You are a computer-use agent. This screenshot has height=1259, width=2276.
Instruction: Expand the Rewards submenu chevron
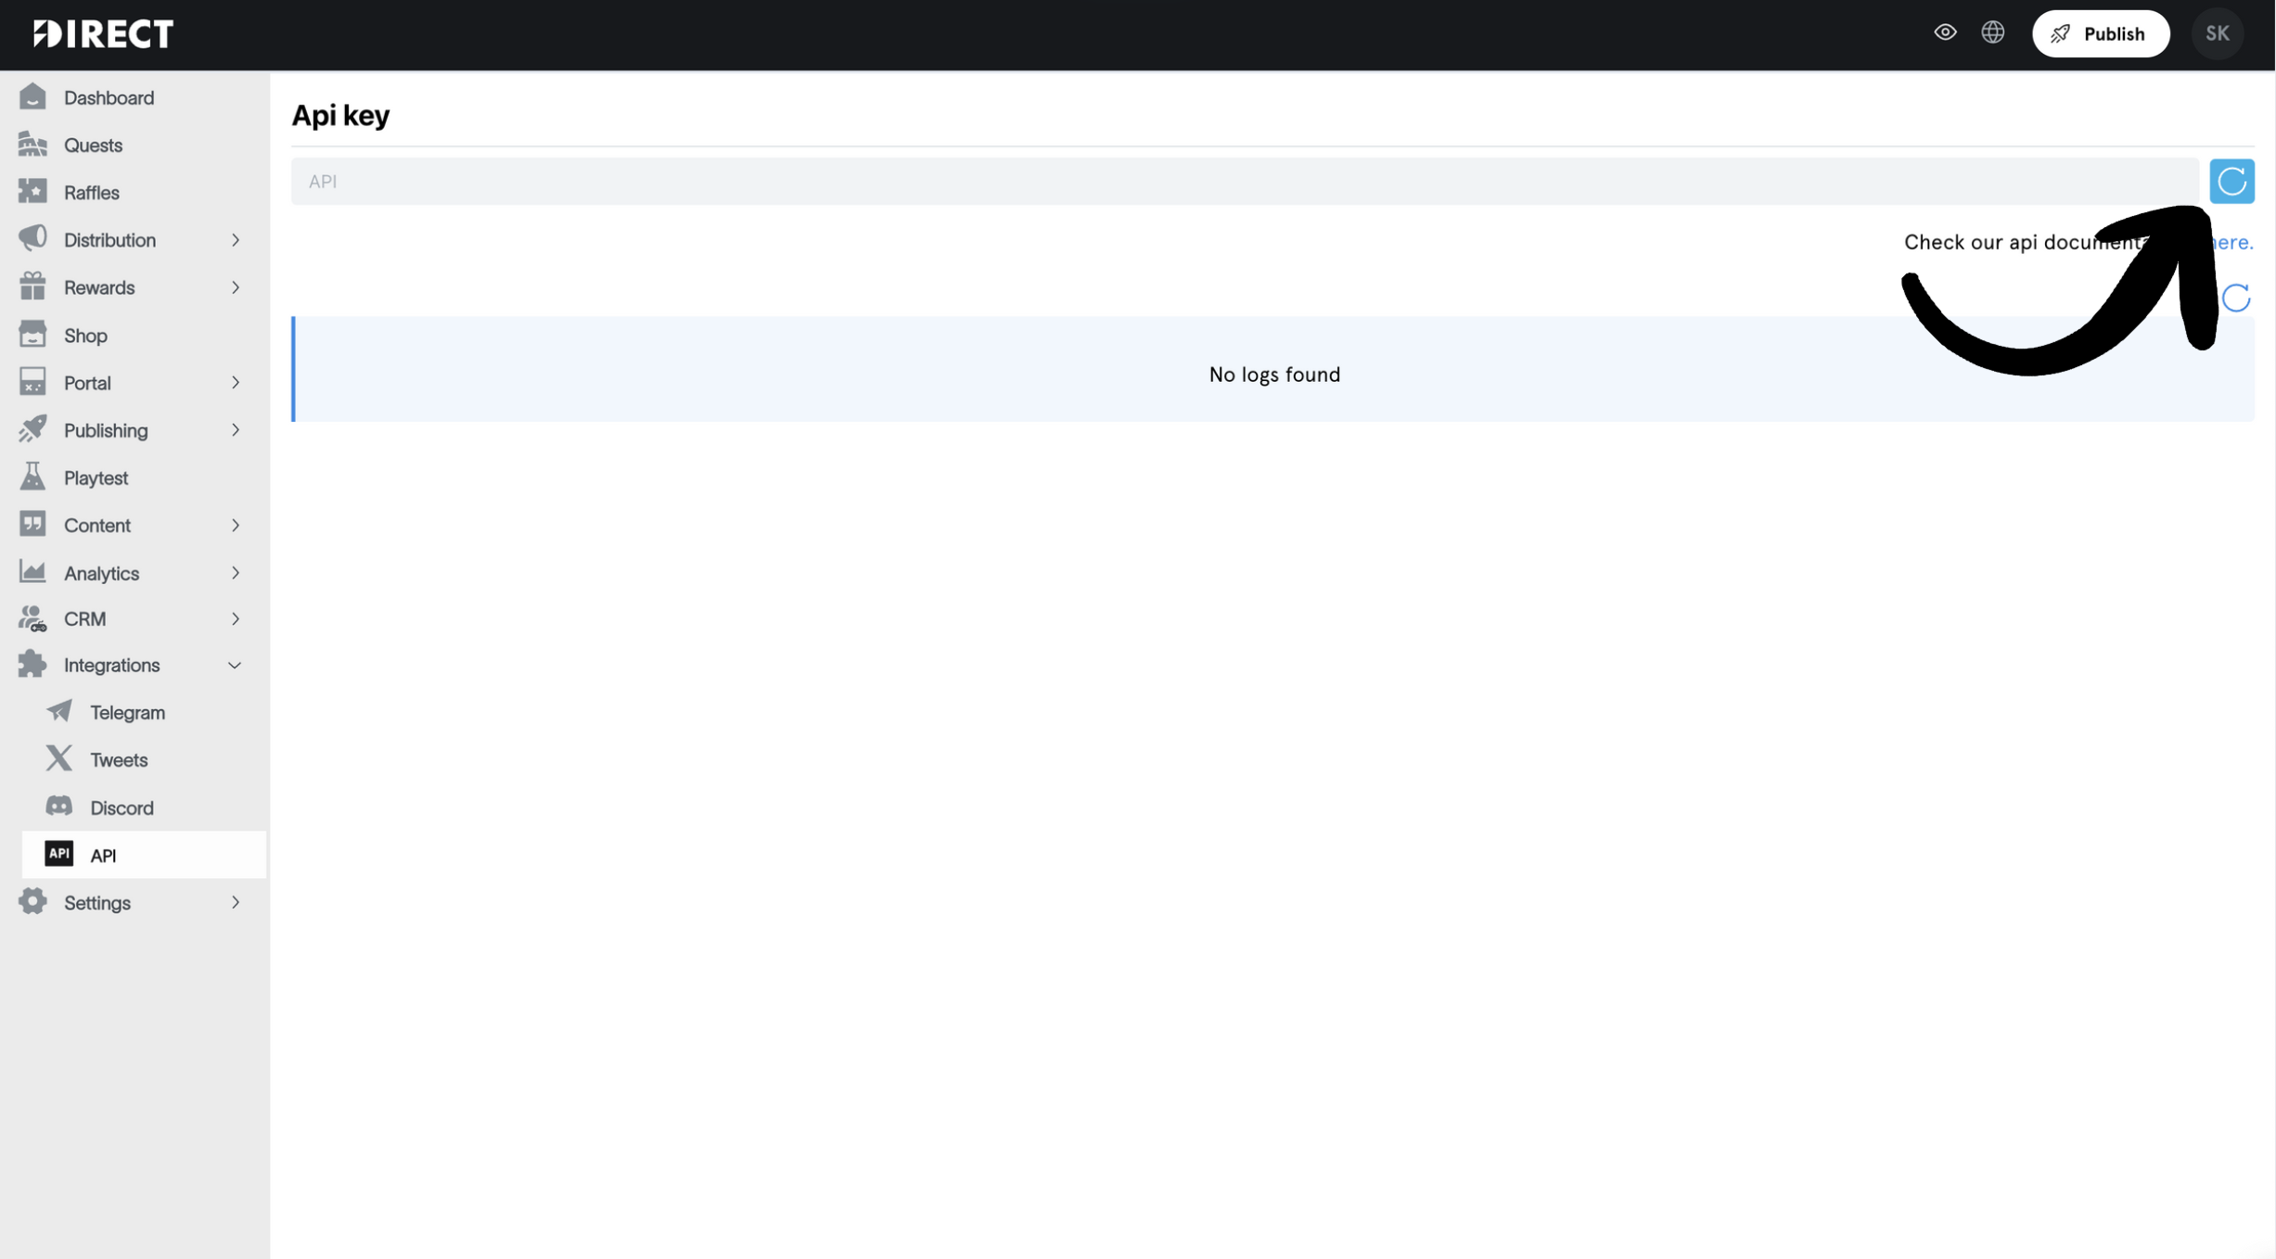235,287
